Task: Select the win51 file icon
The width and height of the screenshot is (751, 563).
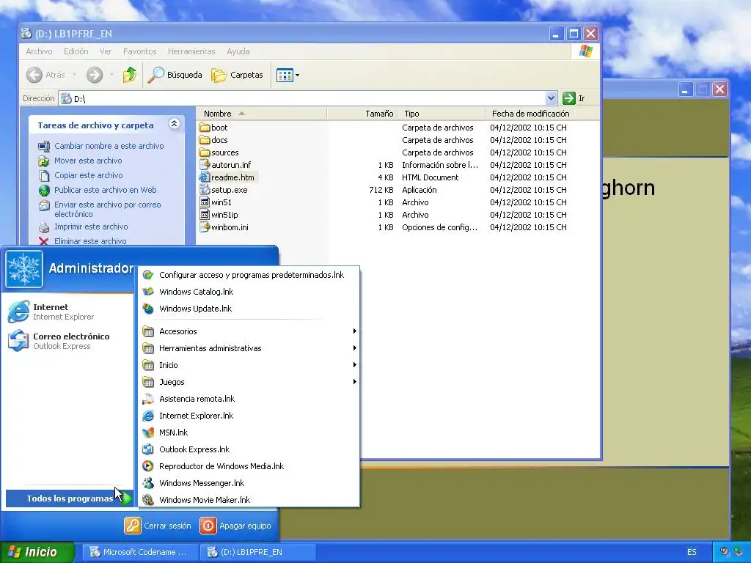Action: [205, 202]
